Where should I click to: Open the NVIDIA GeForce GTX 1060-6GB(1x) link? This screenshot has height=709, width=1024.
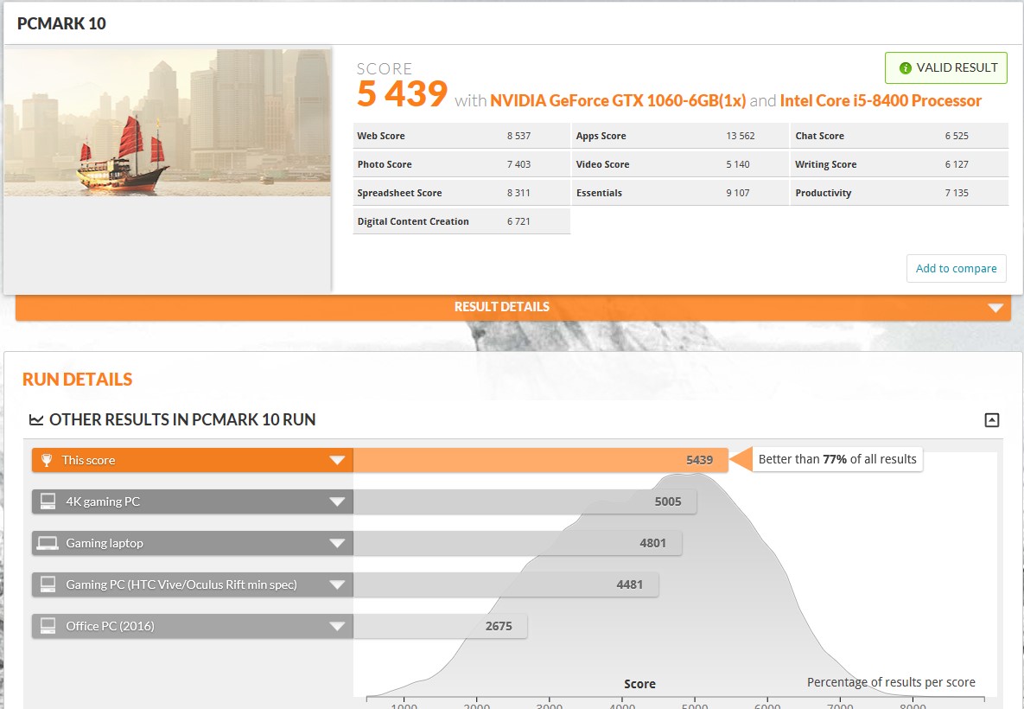pos(618,100)
